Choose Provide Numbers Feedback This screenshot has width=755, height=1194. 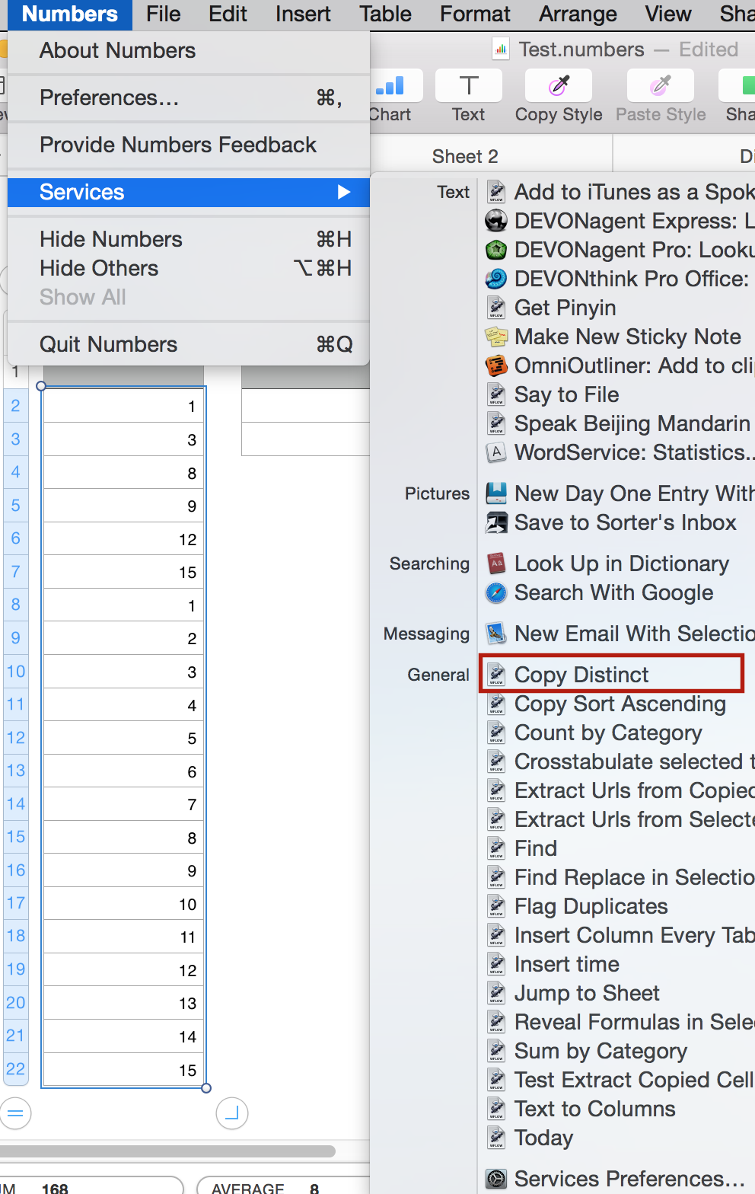(189, 145)
